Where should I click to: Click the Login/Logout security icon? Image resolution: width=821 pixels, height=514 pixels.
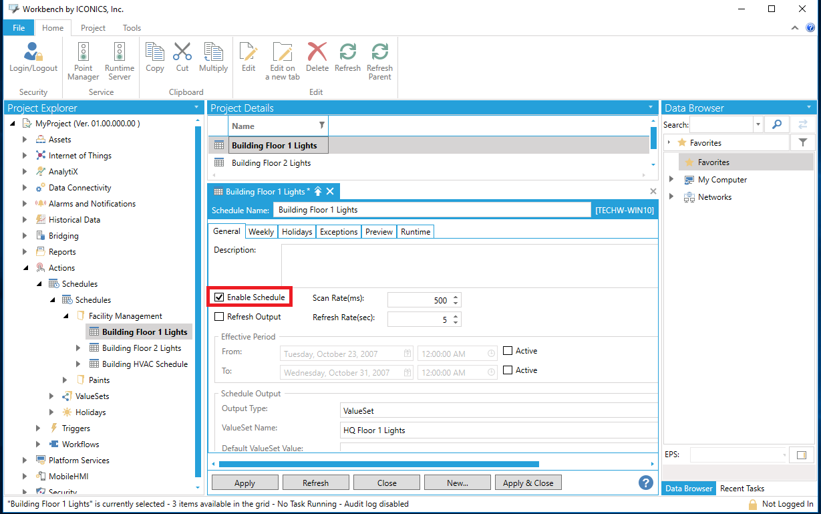coord(33,53)
